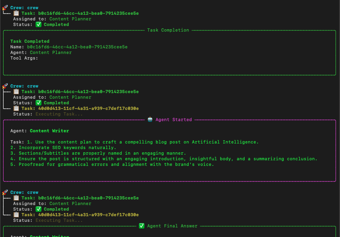Click the green Completed checkmark in second Crew block
The height and width of the screenshot is (237, 340).
click(x=39, y=103)
